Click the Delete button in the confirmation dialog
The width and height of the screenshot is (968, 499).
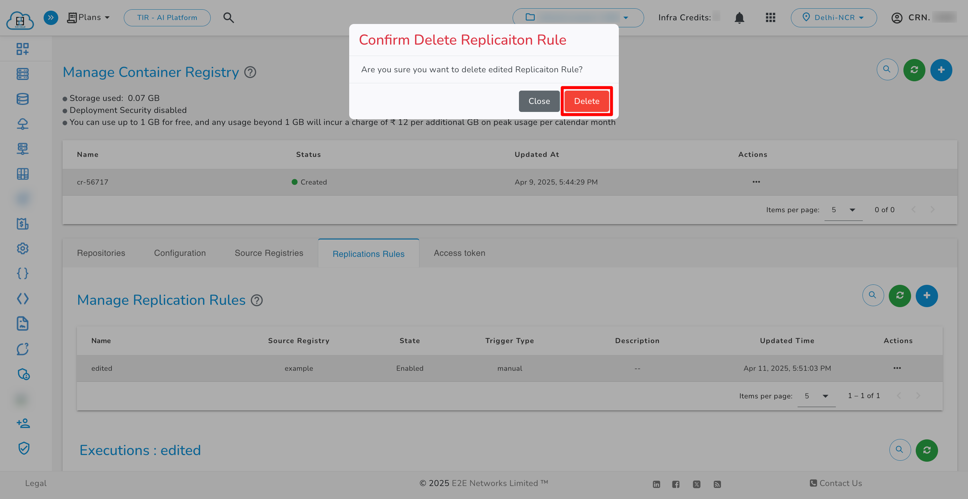coord(587,101)
